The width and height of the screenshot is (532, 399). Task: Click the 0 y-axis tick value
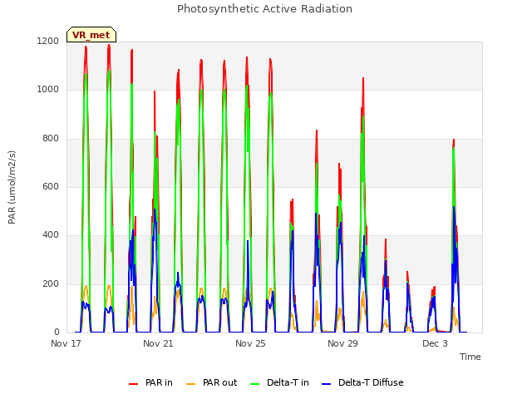pos(57,332)
